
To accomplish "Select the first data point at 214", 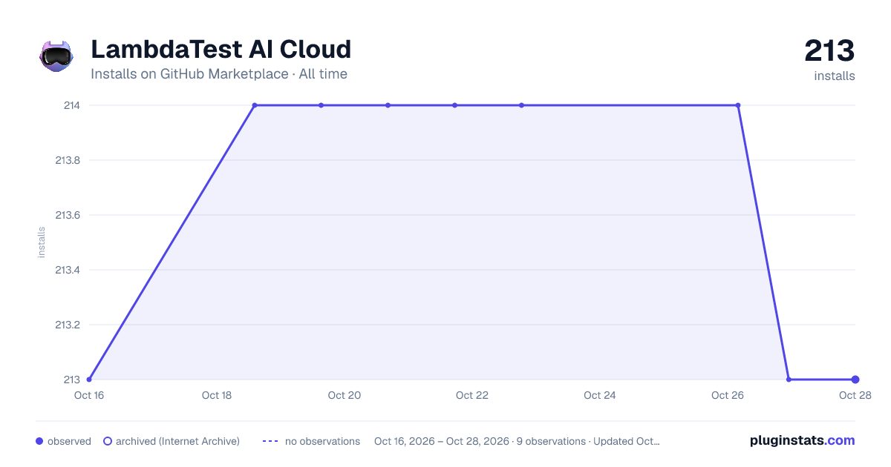I will click(255, 105).
